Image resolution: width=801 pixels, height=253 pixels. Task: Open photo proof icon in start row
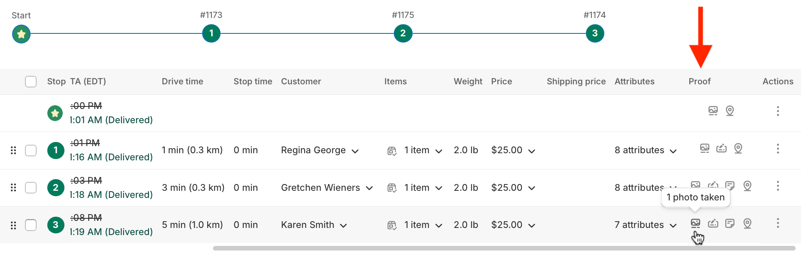click(713, 111)
